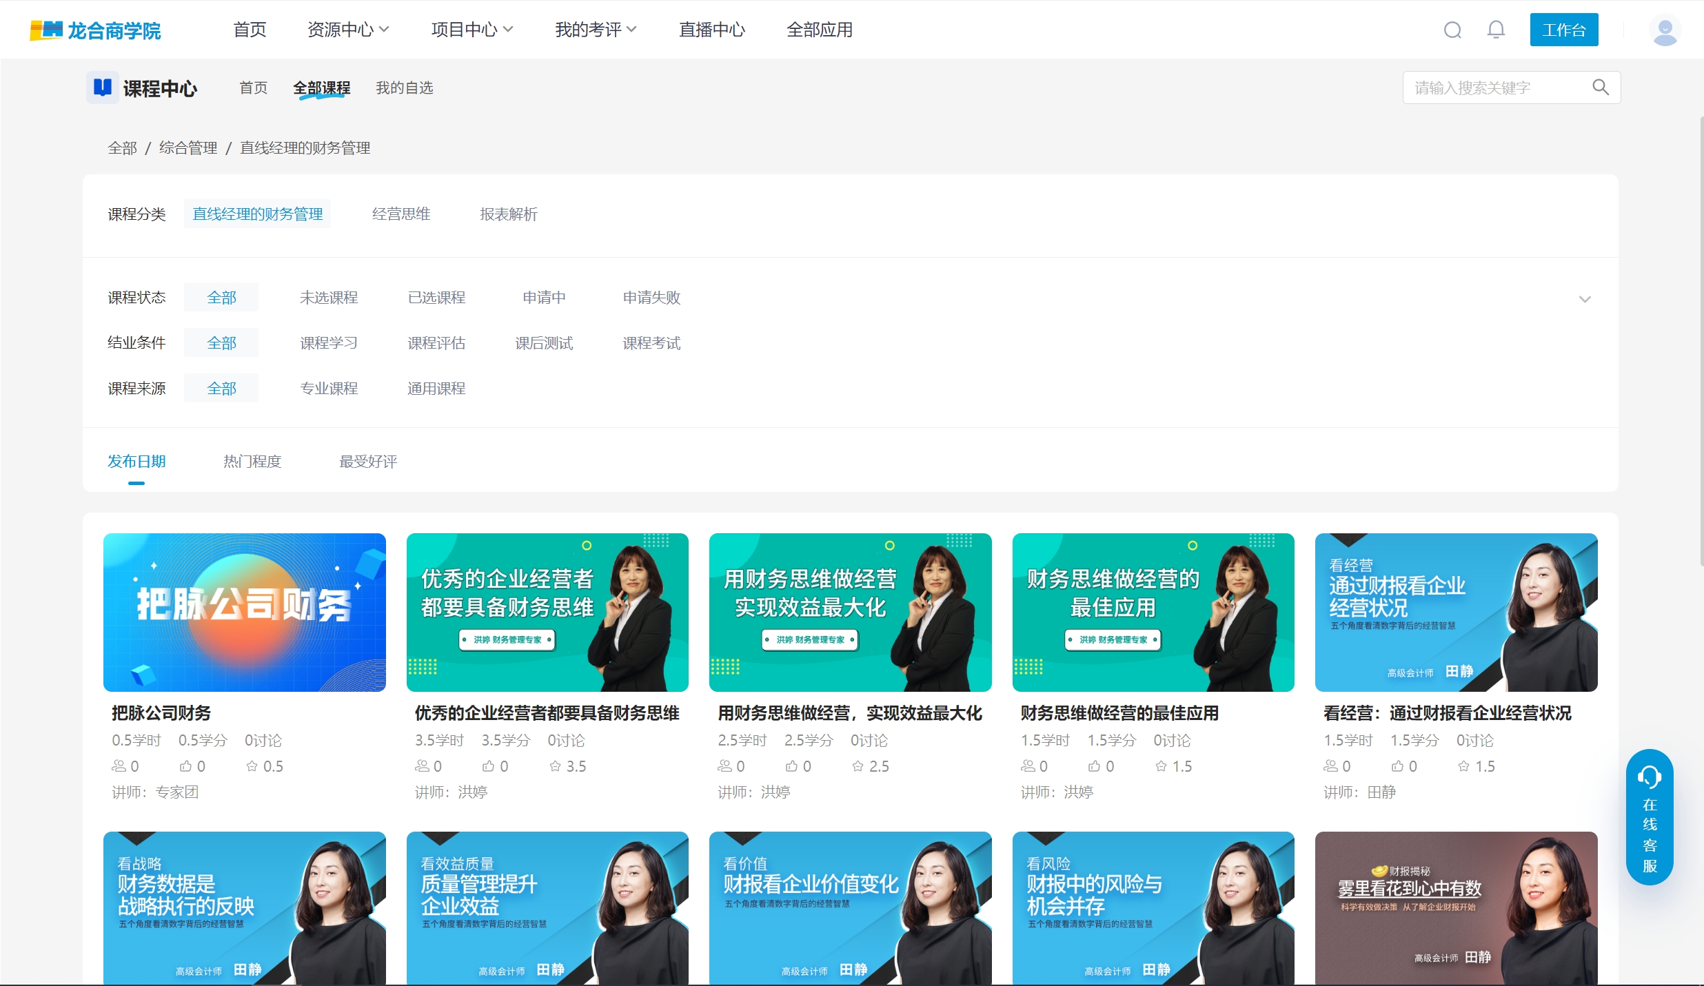Click thumbs-up icon under 把脉公司财务

(186, 766)
